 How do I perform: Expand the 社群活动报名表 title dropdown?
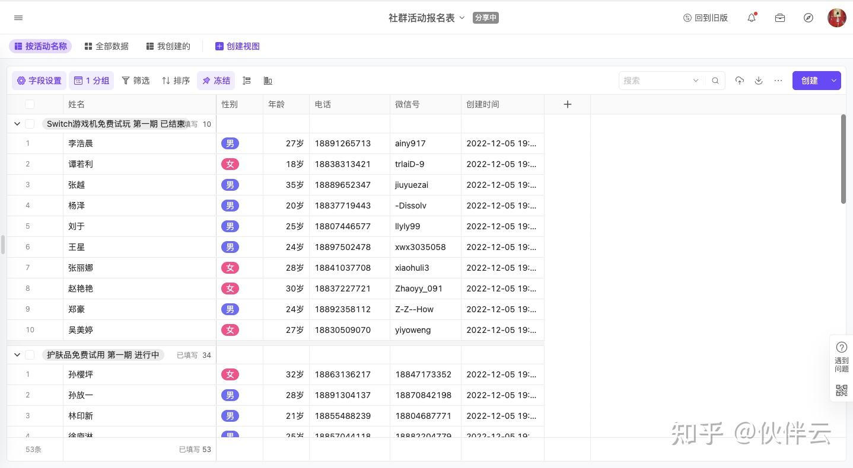462,18
